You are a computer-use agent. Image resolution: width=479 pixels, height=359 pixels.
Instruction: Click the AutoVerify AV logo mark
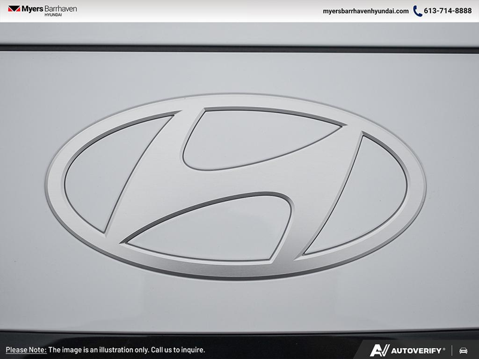pyautogui.click(x=380, y=350)
